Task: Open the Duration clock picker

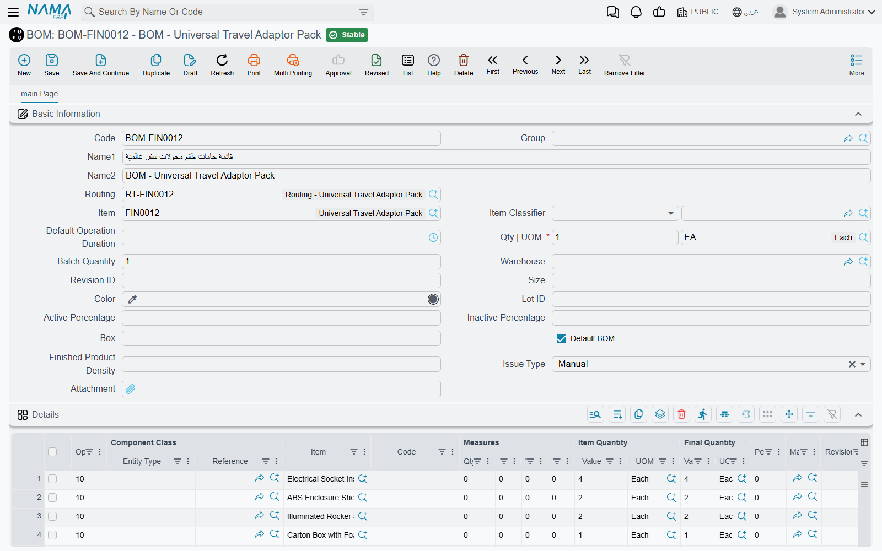Action: pyautogui.click(x=433, y=237)
